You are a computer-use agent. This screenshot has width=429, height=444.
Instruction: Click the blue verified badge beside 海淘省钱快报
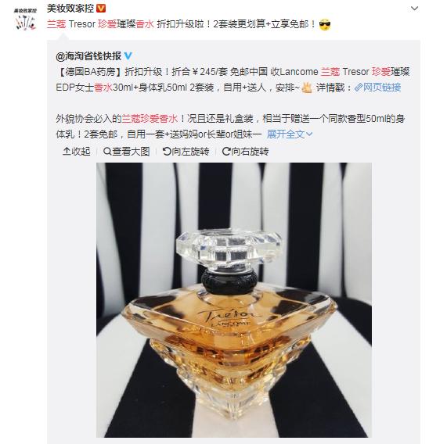point(128,56)
